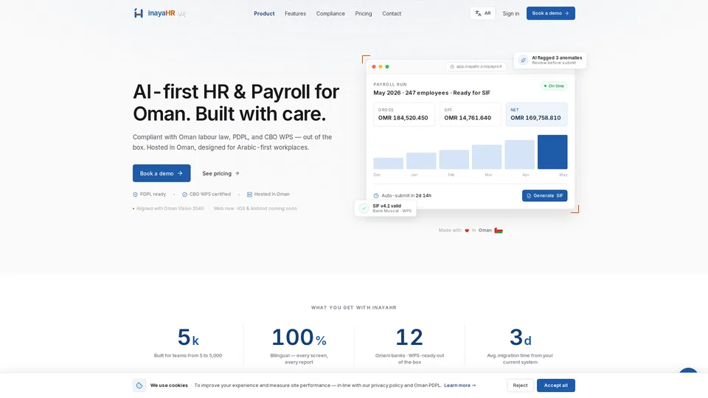Viewport: 708px width, 398px height.
Task: Click the '12' Omani banks stat
Action: [409, 337]
